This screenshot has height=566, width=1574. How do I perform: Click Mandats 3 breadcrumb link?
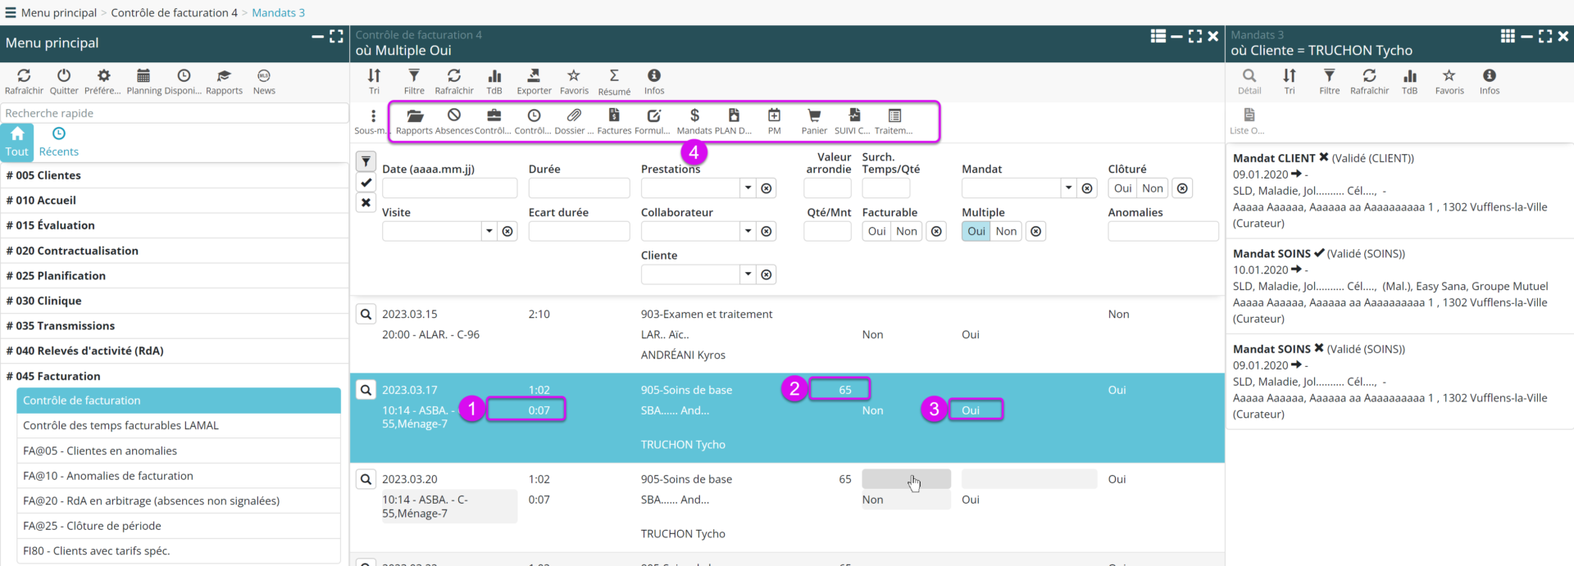pyautogui.click(x=278, y=12)
